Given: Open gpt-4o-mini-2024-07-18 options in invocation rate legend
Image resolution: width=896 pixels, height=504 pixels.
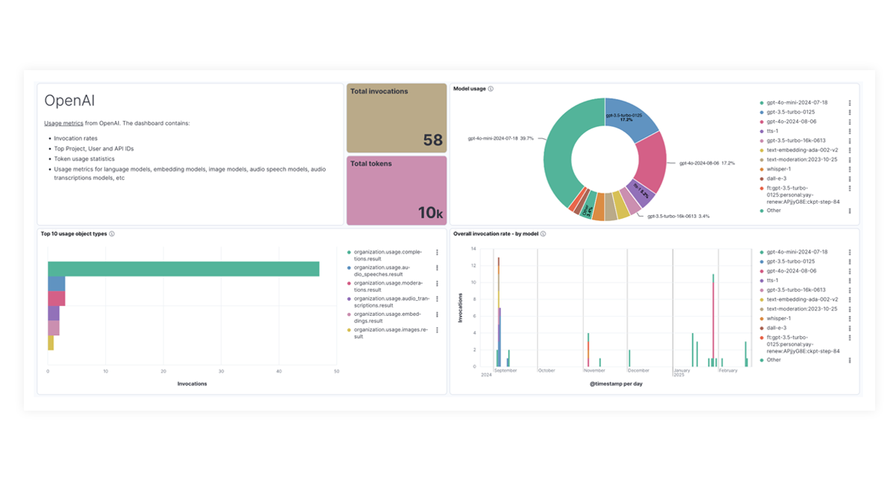Looking at the screenshot, I should click(850, 252).
